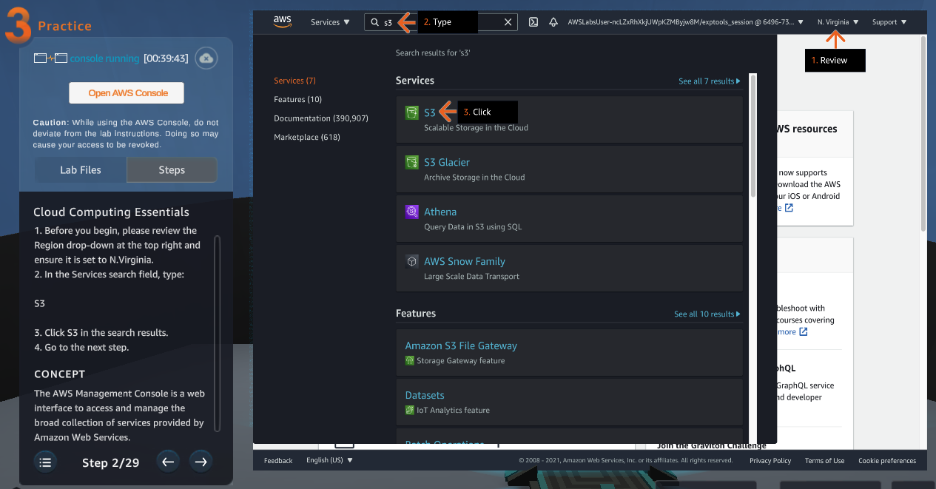Viewport: 936px width, 489px height.
Task: Expand the N. Virginia region dropdown
Action: [838, 22]
